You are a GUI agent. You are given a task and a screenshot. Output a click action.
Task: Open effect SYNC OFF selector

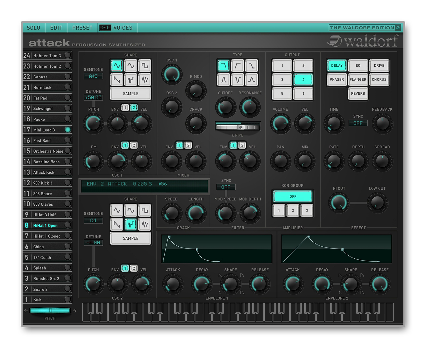coord(358,123)
